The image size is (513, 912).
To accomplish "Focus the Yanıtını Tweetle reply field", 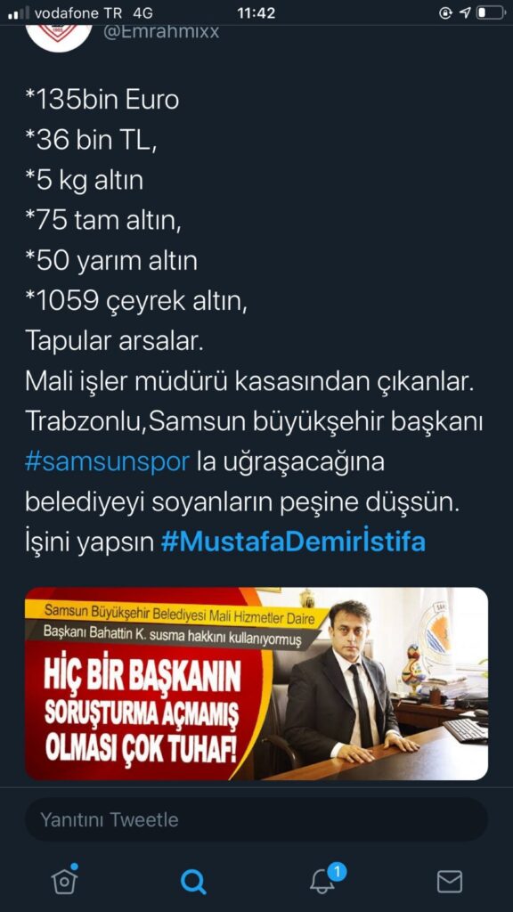I will (256, 819).
